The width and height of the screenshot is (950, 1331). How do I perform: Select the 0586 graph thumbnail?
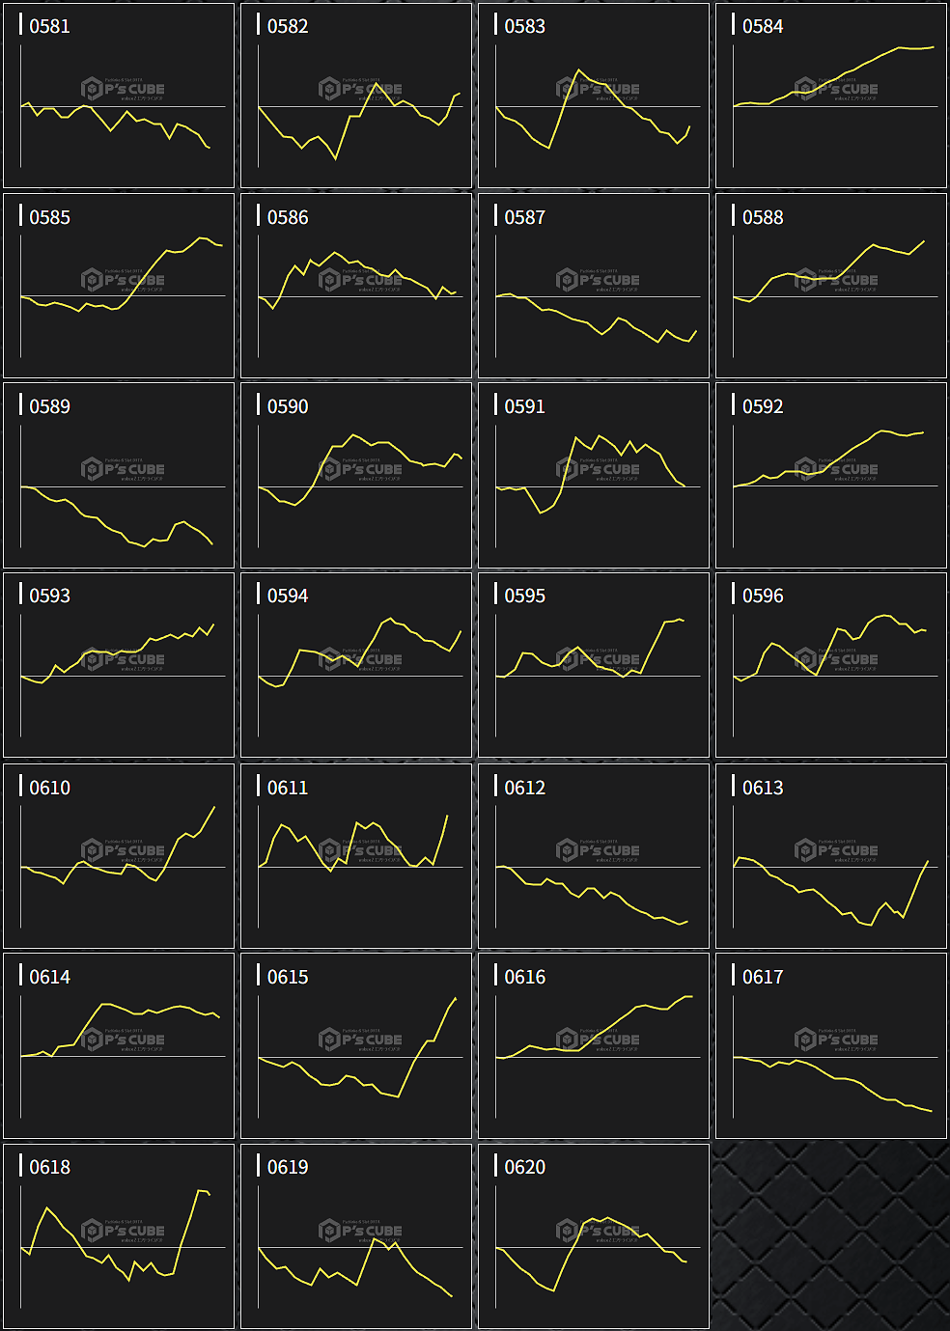coord(356,286)
